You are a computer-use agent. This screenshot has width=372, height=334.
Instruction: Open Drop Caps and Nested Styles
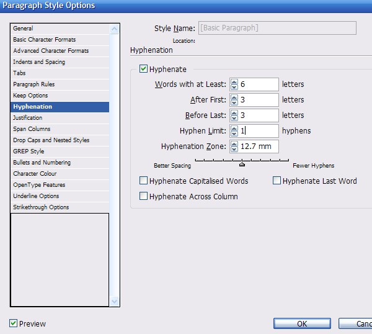[60, 140]
